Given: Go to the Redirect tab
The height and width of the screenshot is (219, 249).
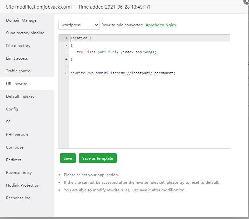Looking at the screenshot, I should pyautogui.click(x=14, y=160).
